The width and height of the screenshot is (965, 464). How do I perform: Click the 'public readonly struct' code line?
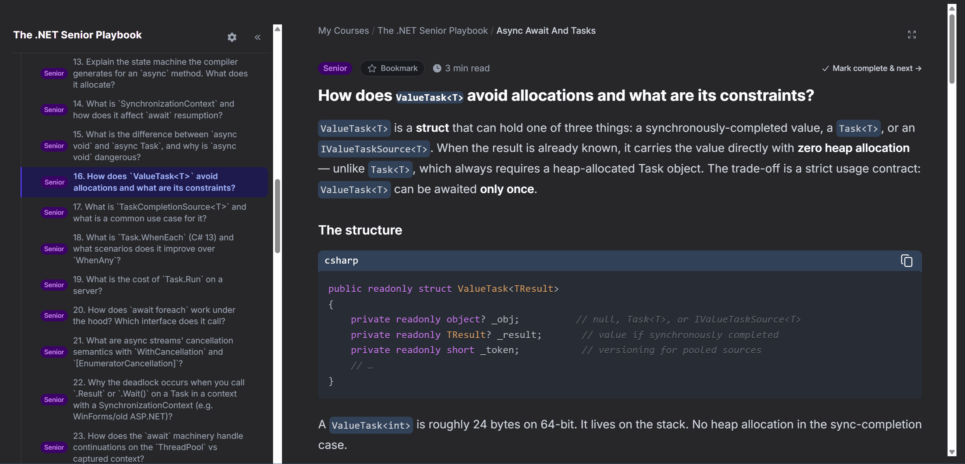(443, 289)
